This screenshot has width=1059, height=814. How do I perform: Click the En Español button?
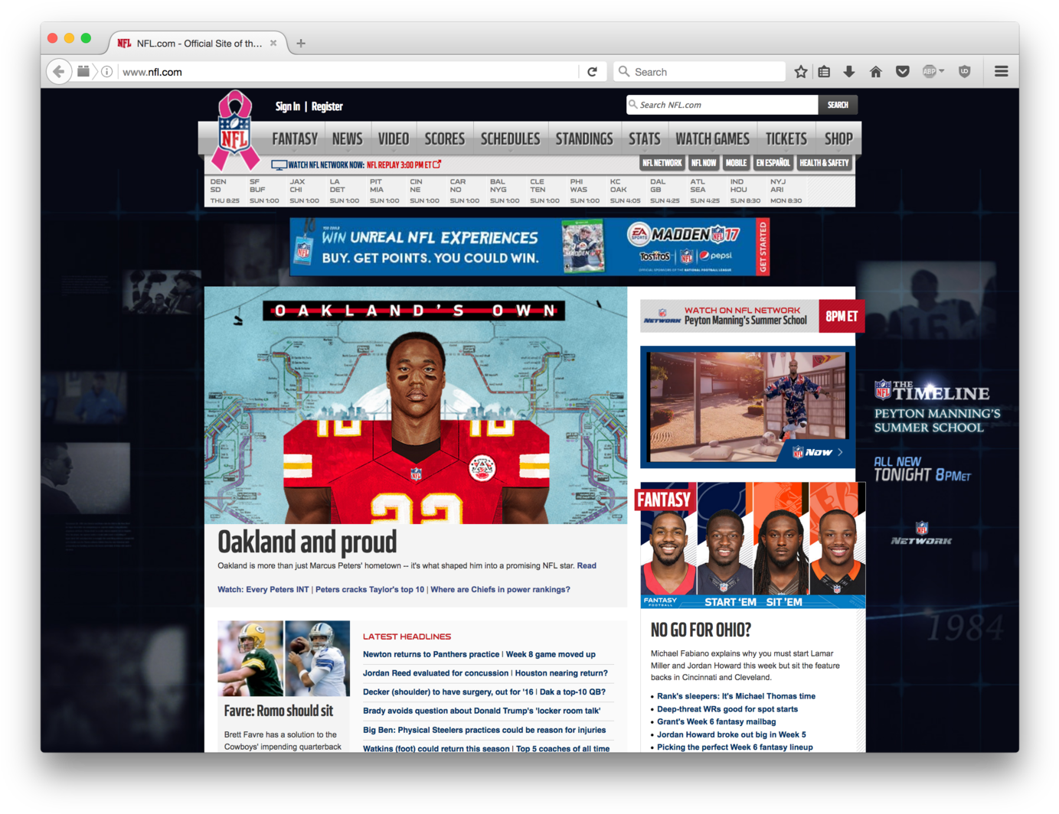(x=773, y=163)
